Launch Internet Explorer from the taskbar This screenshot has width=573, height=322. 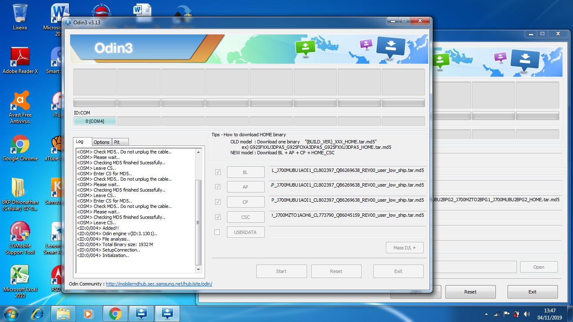37,313
